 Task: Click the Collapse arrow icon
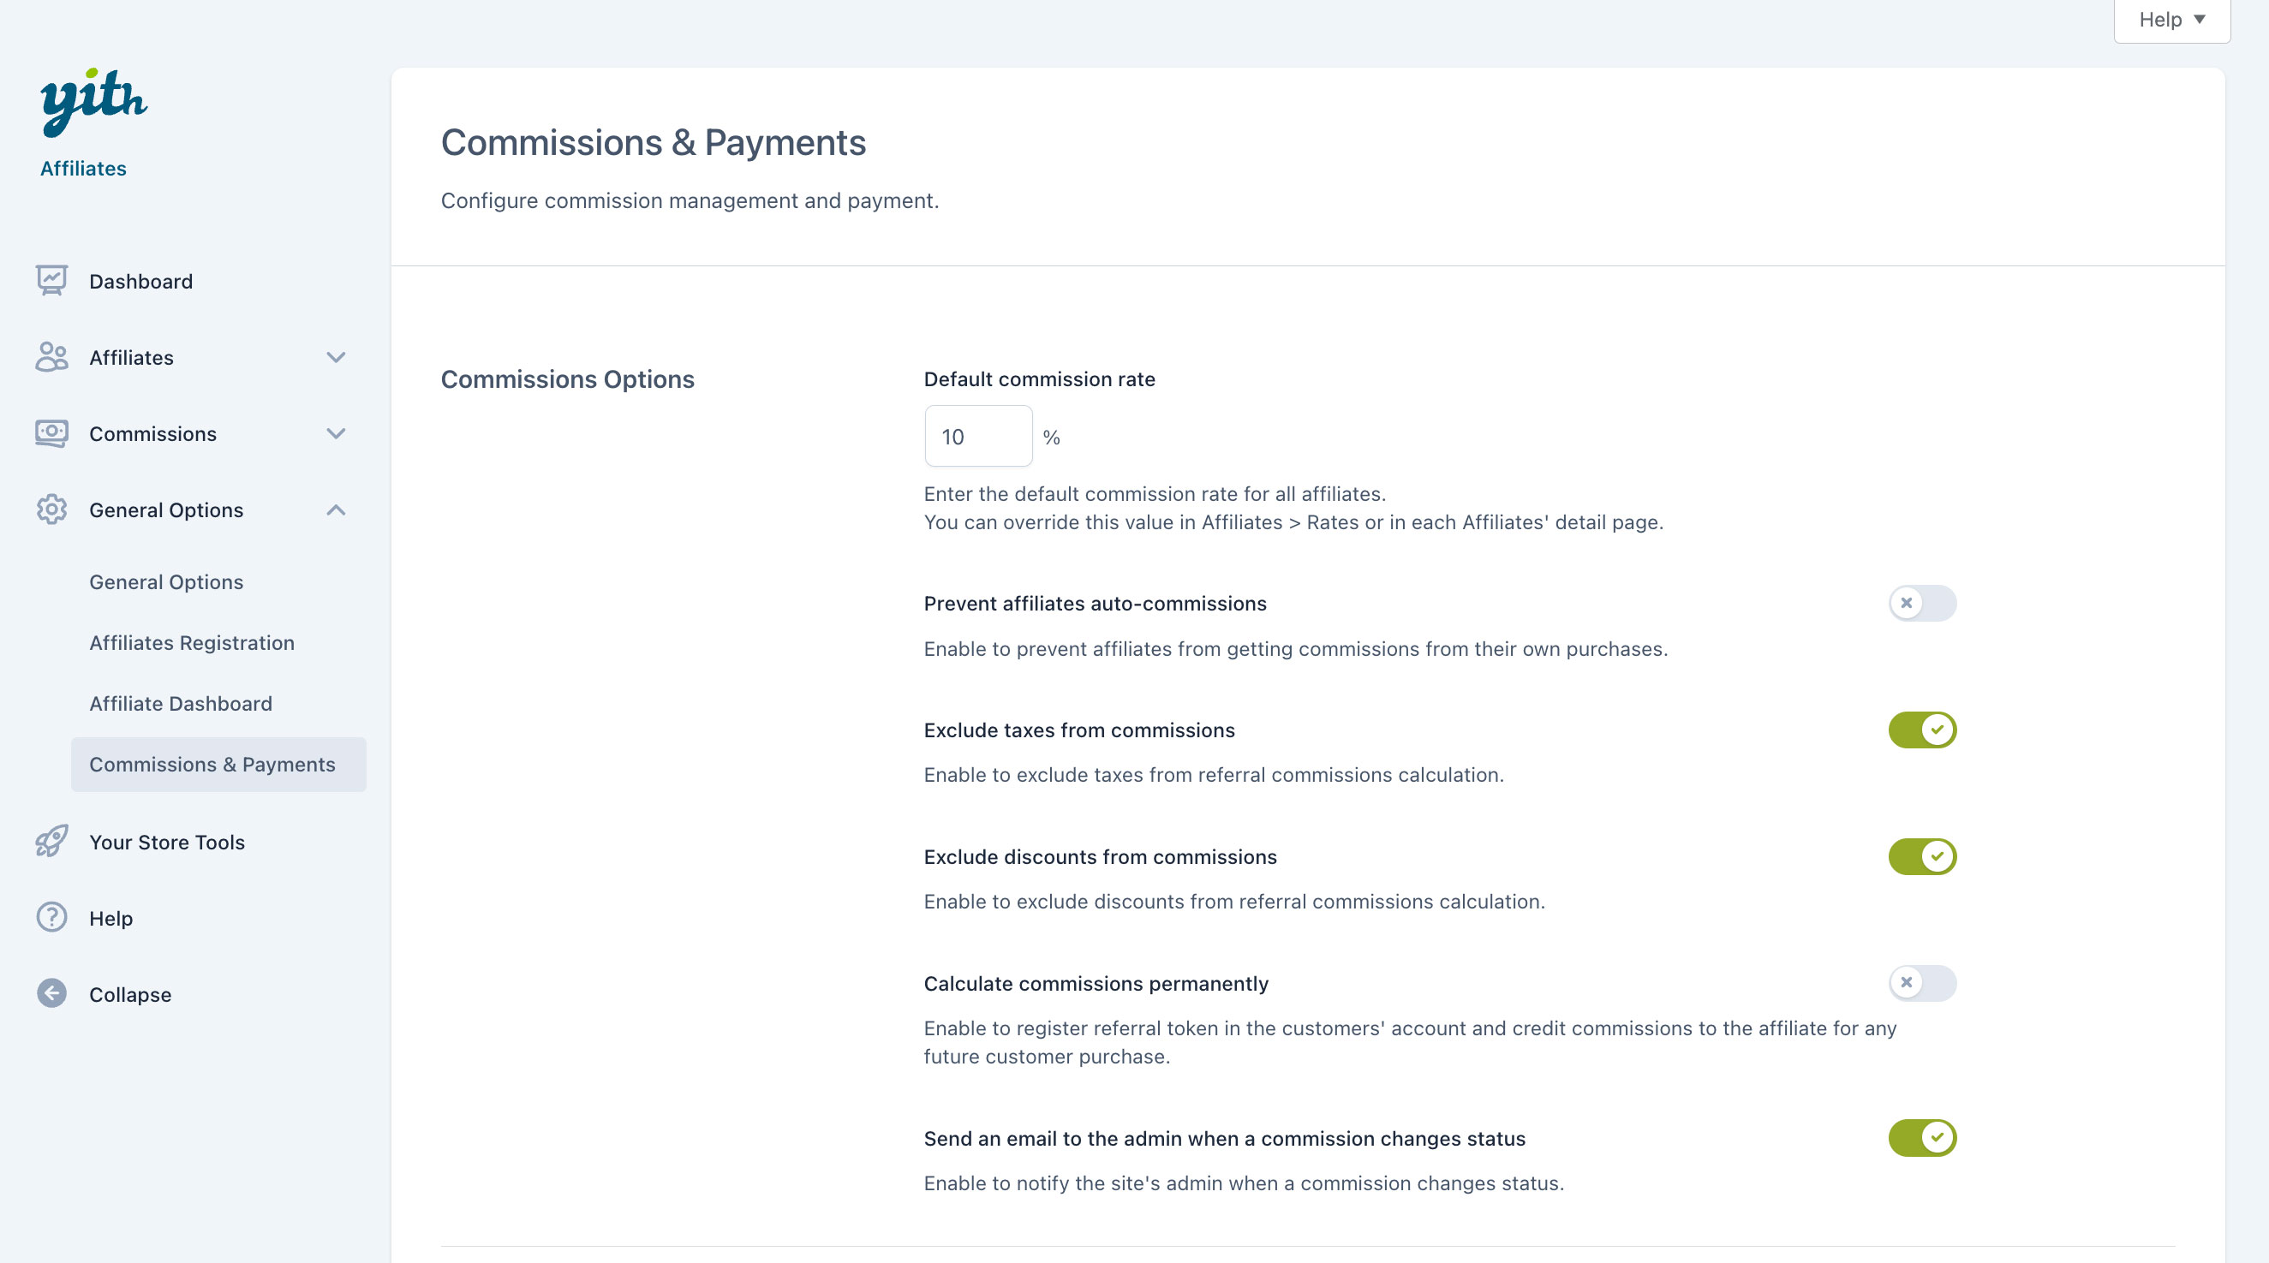tap(51, 993)
